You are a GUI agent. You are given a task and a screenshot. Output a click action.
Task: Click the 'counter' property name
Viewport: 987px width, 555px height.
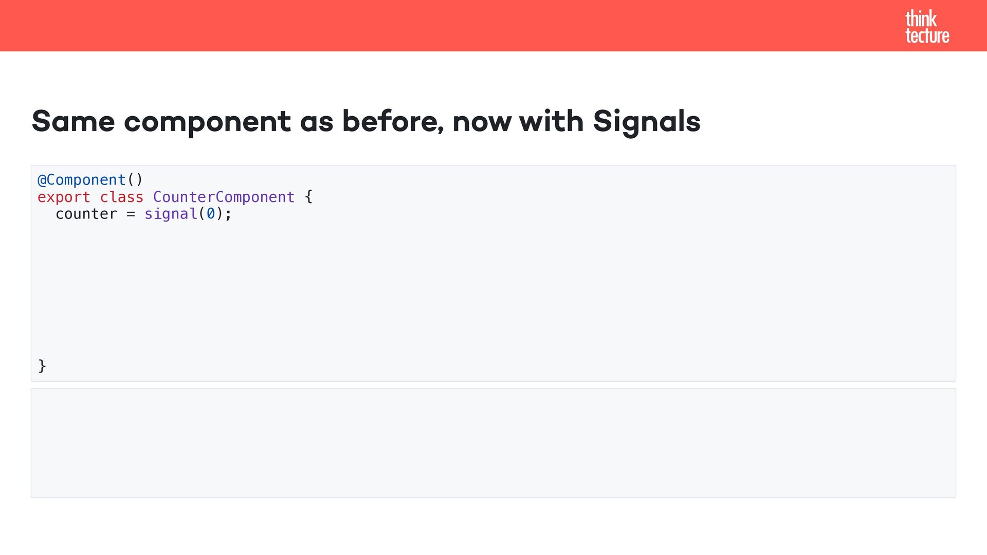coord(86,214)
